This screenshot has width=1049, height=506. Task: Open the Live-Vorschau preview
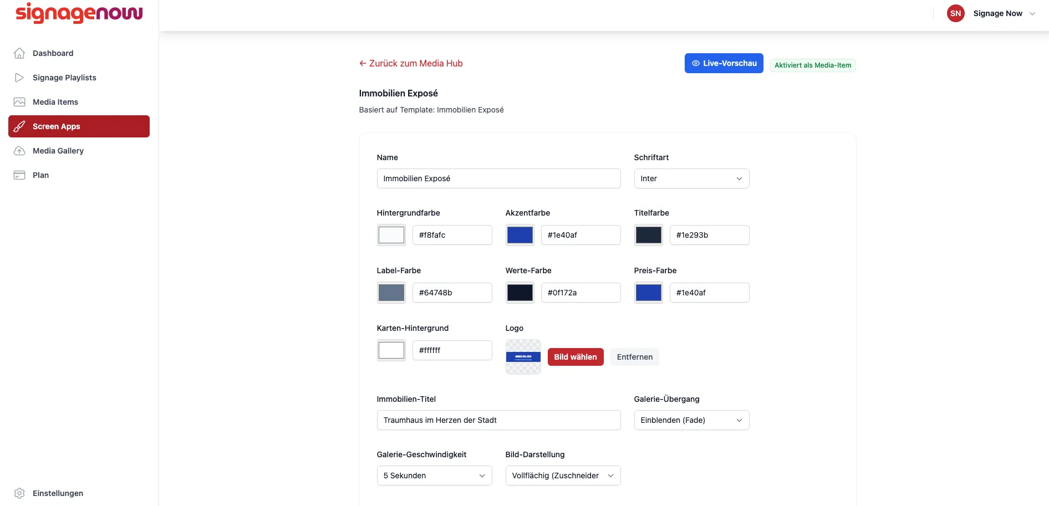[724, 63]
